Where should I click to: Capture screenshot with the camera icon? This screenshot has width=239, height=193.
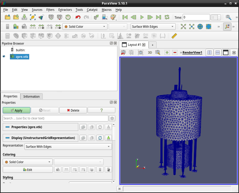pos(141,52)
